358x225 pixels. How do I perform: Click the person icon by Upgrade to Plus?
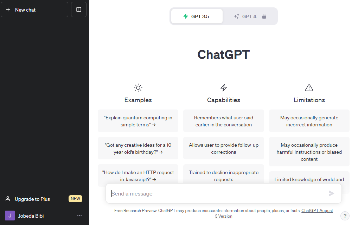pos(8,199)
